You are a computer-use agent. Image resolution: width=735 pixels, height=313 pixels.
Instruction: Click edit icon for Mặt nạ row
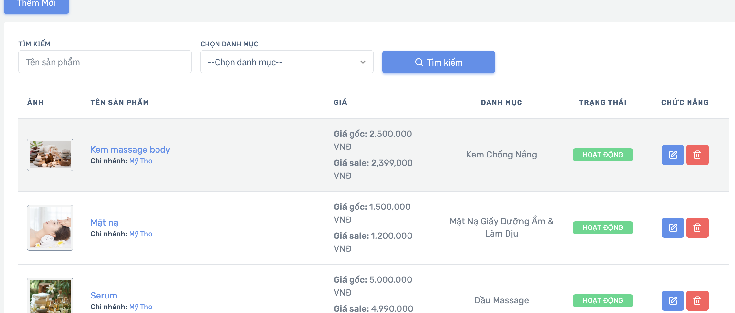[673, 228]
